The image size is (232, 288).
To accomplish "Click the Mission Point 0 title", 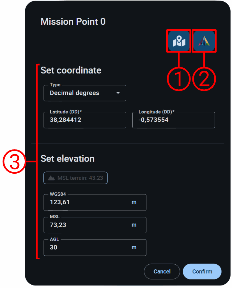I will (x=73, y=22).
